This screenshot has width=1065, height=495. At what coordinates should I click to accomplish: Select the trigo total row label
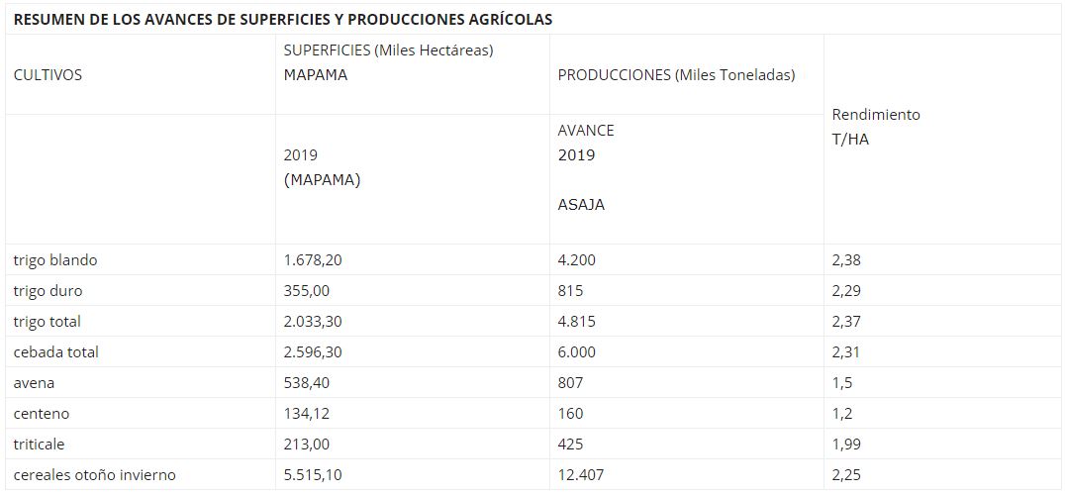48,322
